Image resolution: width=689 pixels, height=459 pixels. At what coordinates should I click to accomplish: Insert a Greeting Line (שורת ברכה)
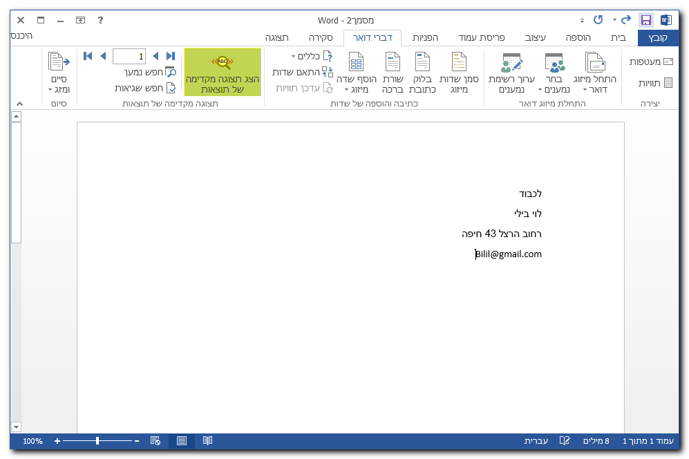pos(393,73)
